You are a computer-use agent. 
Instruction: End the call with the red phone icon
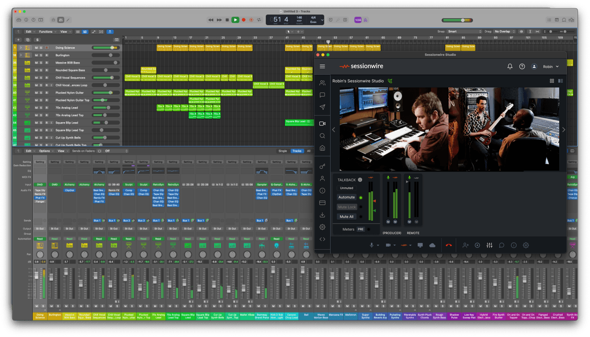[449, 245]
